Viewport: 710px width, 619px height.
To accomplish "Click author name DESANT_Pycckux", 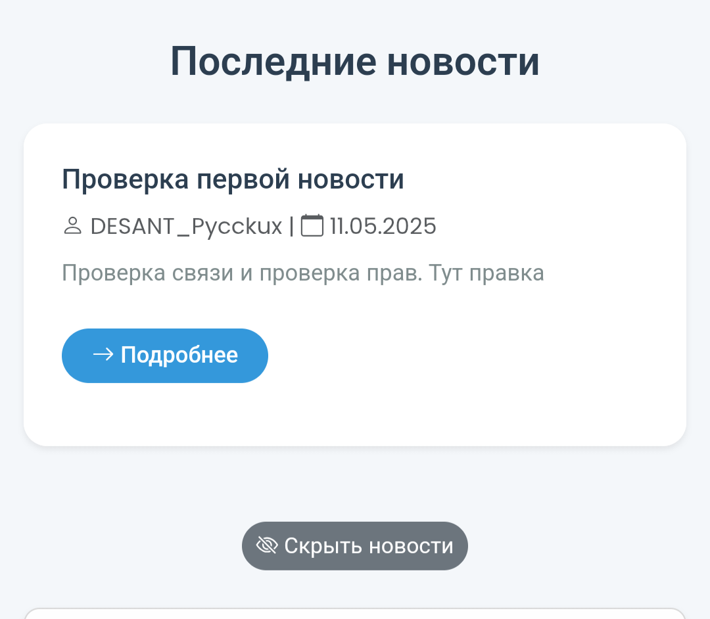I will click(x=186, y=226).
